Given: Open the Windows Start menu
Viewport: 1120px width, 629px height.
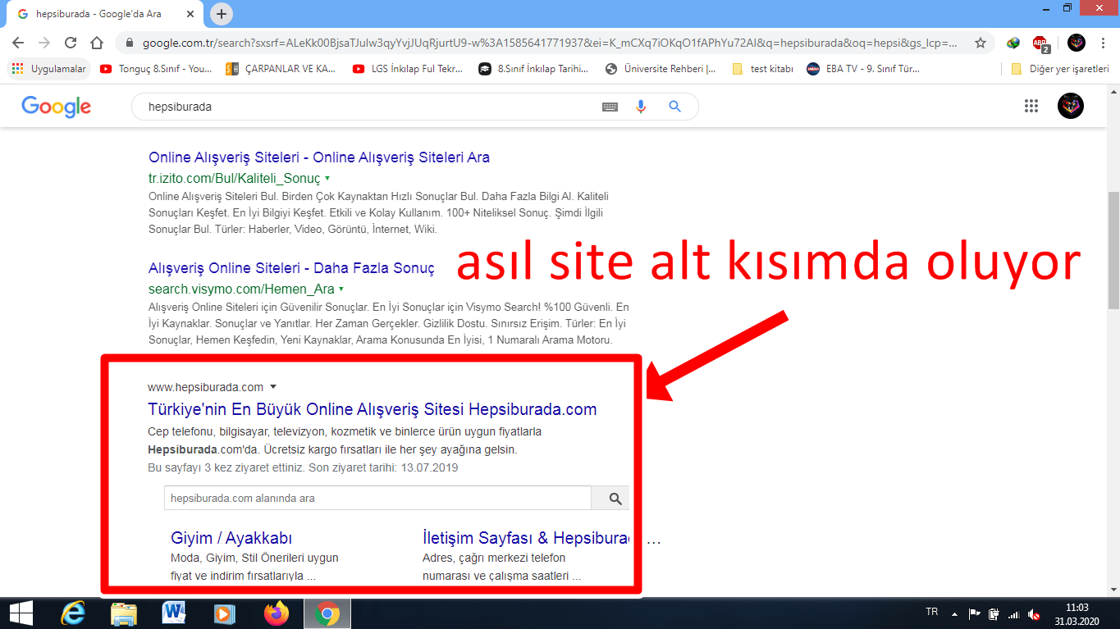Looking at the screenshot, I should pyautogui.click(x=21, y=613).
